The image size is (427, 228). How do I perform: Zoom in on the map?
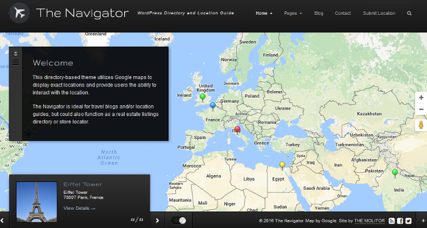pyautogui.click(x=421, y=98)
